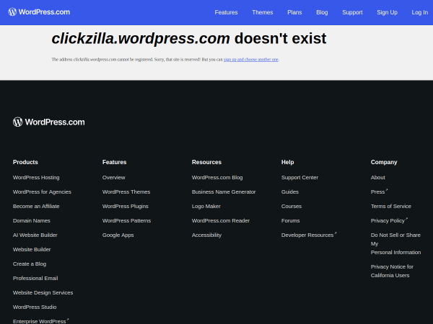The width and height of the screenshot is (433, 324).
Task: Click the Products column heading
Action: pyautogui.click(x=25, y=162)
